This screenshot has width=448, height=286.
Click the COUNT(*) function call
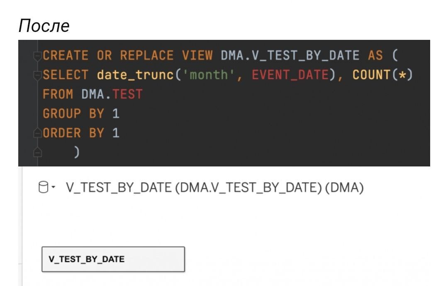point(382,75)
